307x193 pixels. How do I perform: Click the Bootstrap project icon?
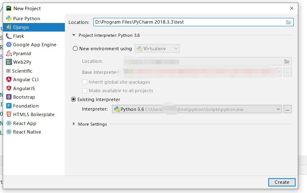[x=8, y=97]
